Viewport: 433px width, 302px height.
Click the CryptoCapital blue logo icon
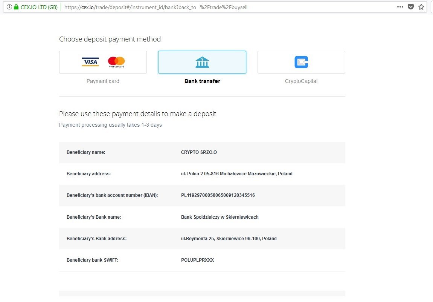tap(301, 62)
